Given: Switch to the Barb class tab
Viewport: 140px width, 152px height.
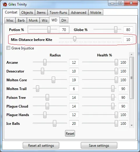Looking at the screenshot, I should 21,20.
